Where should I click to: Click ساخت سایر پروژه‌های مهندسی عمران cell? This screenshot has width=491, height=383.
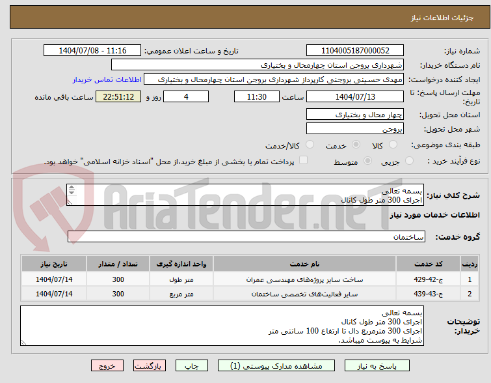point(305,279)
